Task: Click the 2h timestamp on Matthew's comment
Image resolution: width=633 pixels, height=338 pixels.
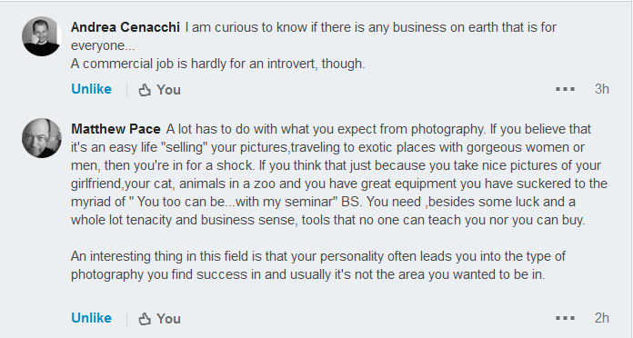Action: click(601, 318)
